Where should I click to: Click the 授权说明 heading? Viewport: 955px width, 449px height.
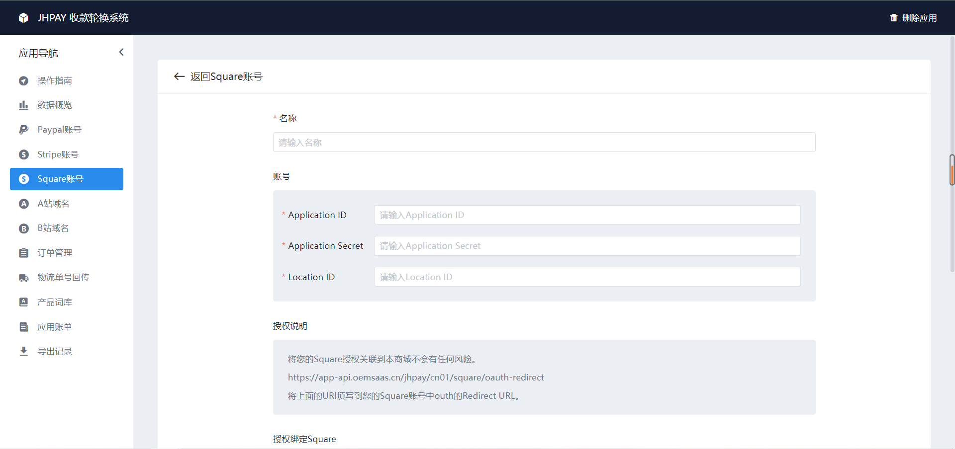pyautogui.click(x=290, y=326)
